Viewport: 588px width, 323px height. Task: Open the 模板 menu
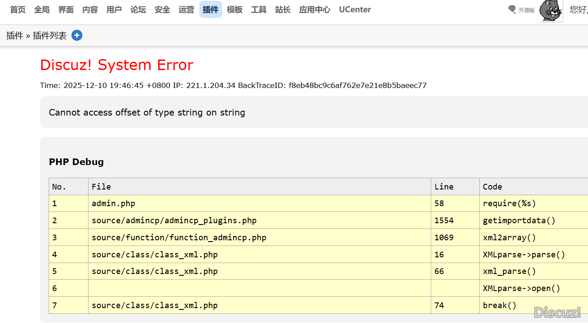tap(235, 10)
